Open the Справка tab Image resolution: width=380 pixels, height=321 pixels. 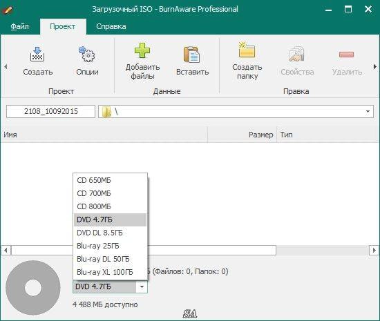(x=111, y=26)
